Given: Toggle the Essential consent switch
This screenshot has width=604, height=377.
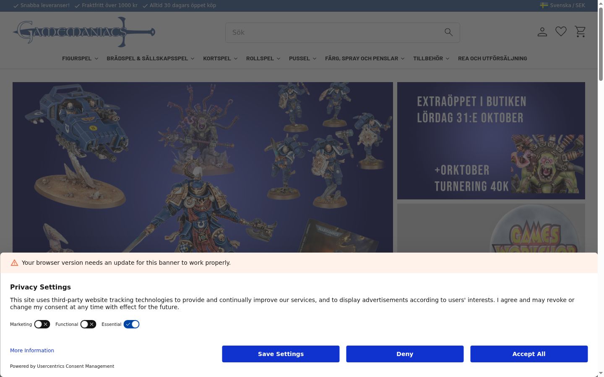Looking at the screenshot, I should [x=131, y=324].
